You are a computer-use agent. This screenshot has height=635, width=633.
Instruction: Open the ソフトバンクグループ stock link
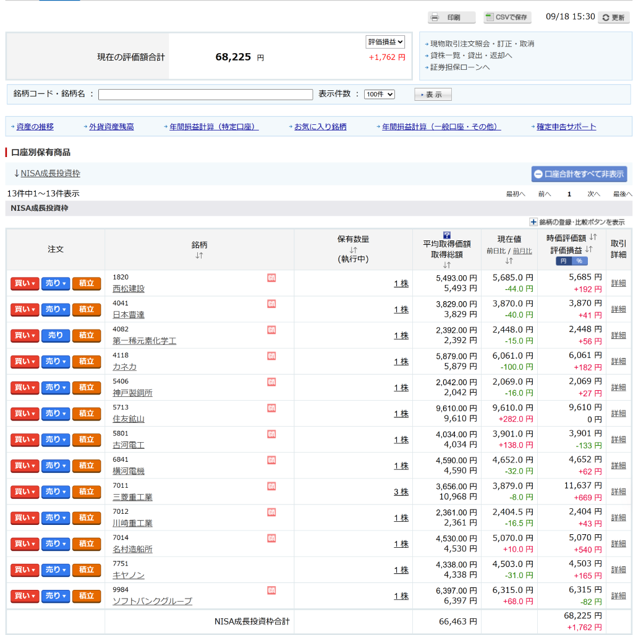(152, 602)
